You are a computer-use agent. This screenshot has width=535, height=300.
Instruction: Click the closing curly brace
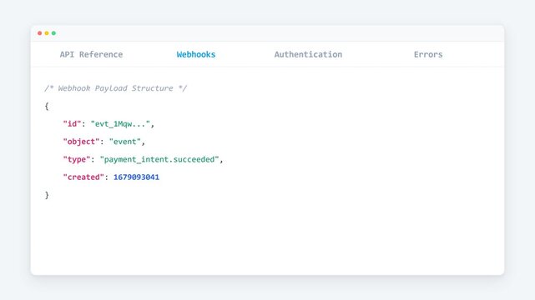point(47,195)
